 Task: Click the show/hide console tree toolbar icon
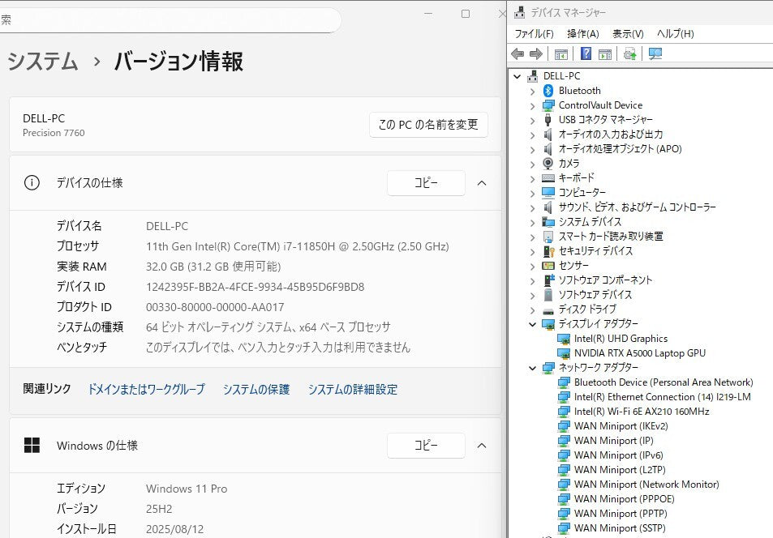(x=561, y=53)
